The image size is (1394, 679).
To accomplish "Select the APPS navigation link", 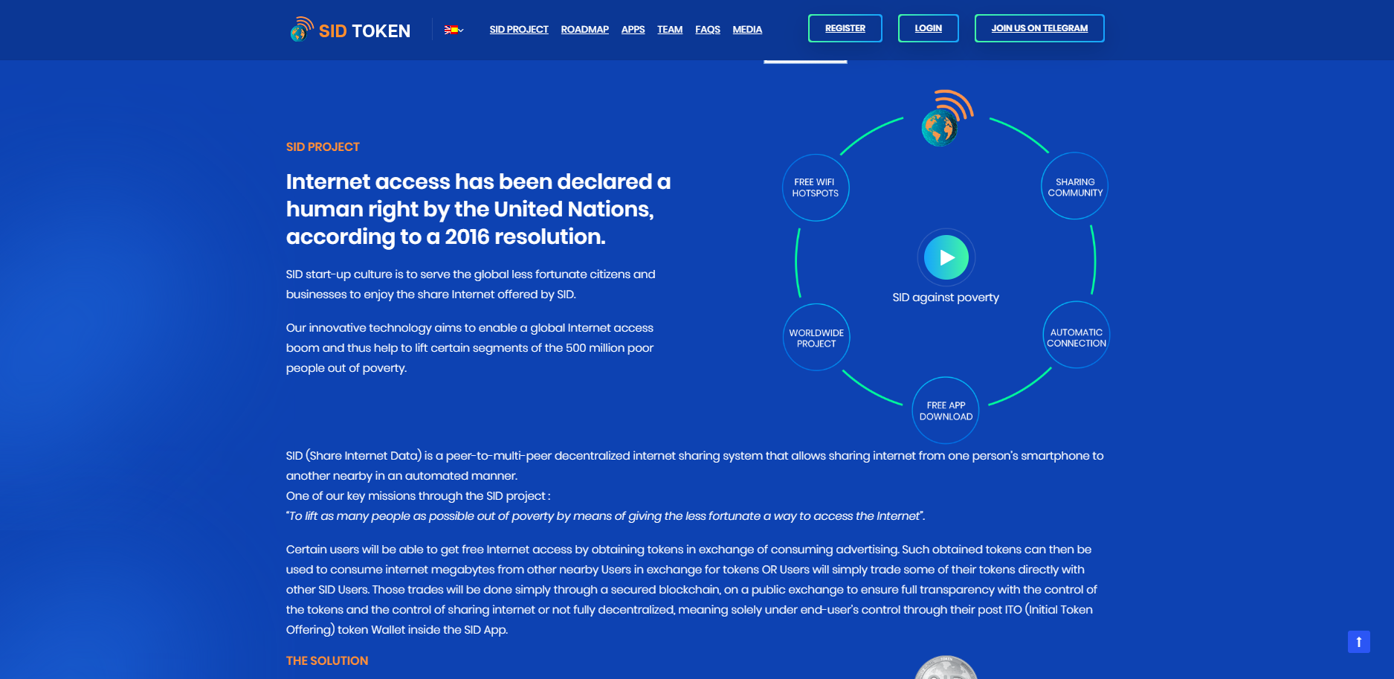I will 633,30.
